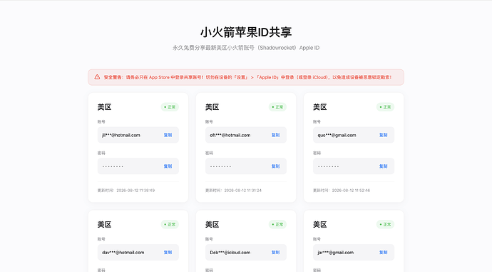
Task: Click the 小火箭苹果ID共享 page title
Action: pos(246,32)
